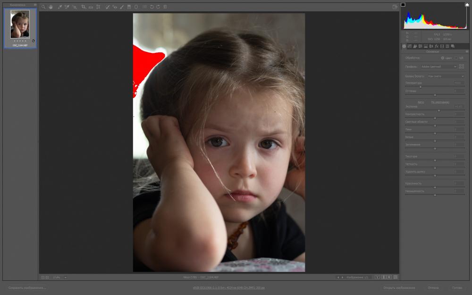Open the Transform tool
472x295 pixels.
pyautogui.click(x=98, y=7)
